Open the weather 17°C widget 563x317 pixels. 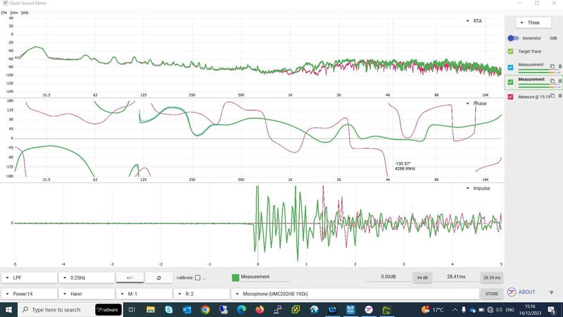point(433,309)
